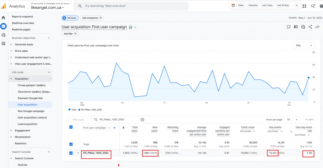The image size is (323, 168).
Task: Click the Google Analytics logo
Action: pyautogui.click(x=3, y=6)
